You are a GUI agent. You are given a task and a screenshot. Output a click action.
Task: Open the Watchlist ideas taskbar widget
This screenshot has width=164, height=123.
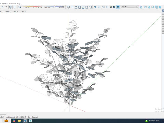point(152,121)
